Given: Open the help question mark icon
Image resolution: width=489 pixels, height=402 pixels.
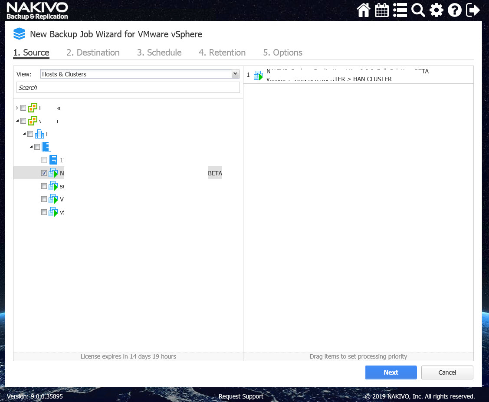Looking at the screenshot, I should click(x=454, y=10).
